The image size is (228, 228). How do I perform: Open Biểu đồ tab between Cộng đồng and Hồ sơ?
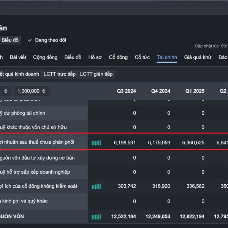(x=73, y=57)
